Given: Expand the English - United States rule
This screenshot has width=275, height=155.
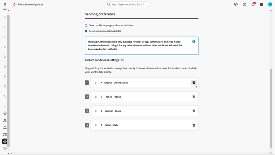Looking at the screenshot, I should click(x=101, y=83).
